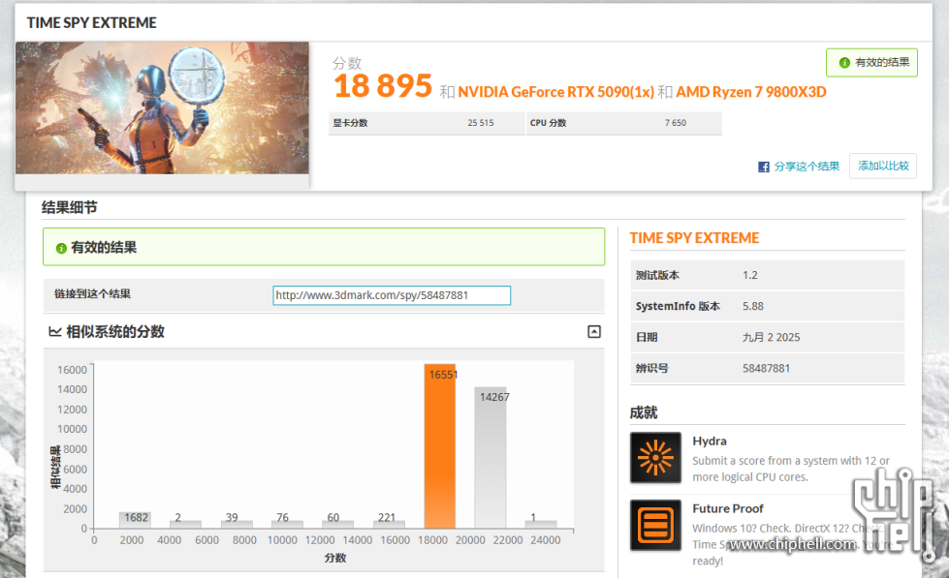
Task: Click the overall score 18 895
Action: 383,86
